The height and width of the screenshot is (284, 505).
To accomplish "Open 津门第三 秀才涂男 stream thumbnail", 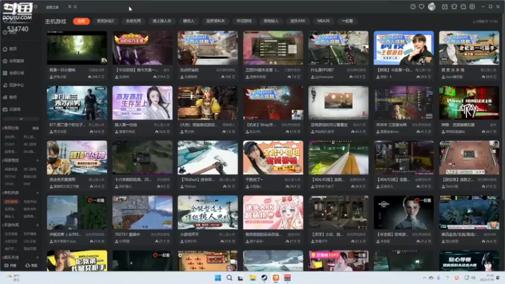I will [77, 103].
